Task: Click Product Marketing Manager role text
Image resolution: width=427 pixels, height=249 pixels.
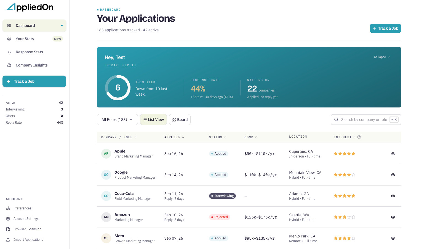Action: pos(135,178)
